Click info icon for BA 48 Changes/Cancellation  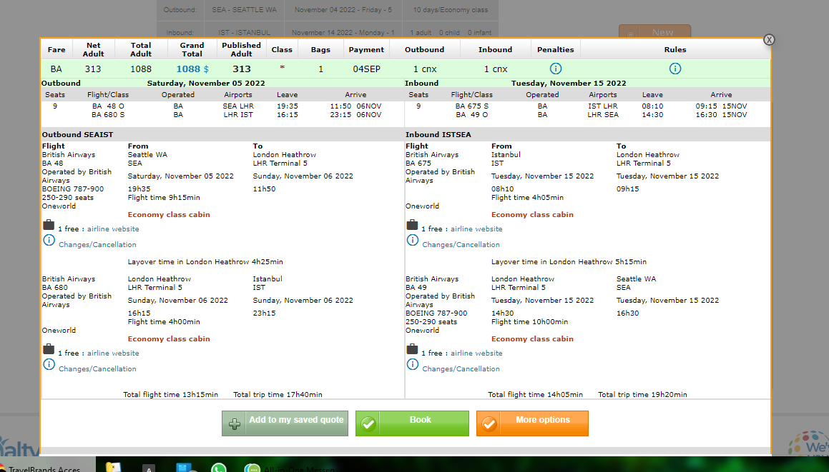(49, 241)
